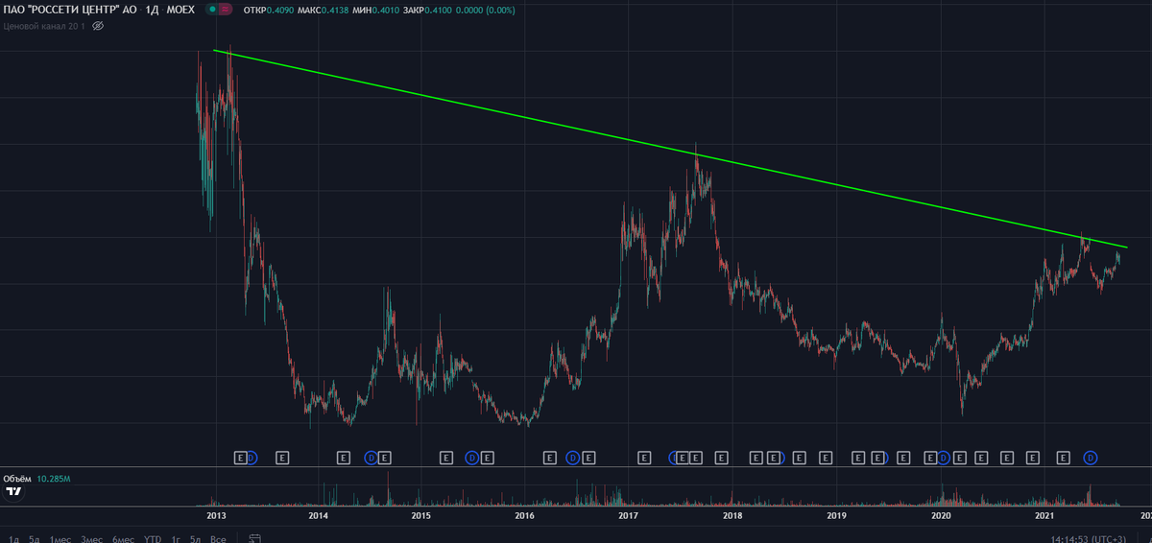
Task: Click the 2013 label on the time axis
Action: click(217, 516)
